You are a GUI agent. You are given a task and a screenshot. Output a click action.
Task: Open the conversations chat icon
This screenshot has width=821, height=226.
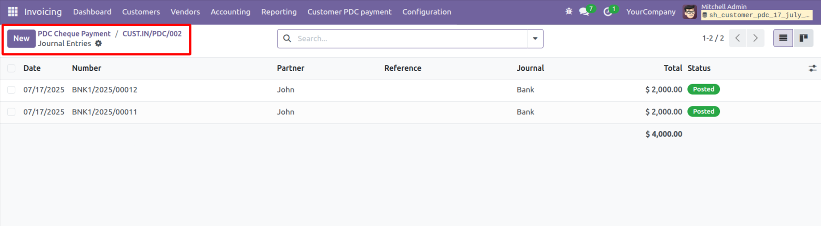point(584,12)
